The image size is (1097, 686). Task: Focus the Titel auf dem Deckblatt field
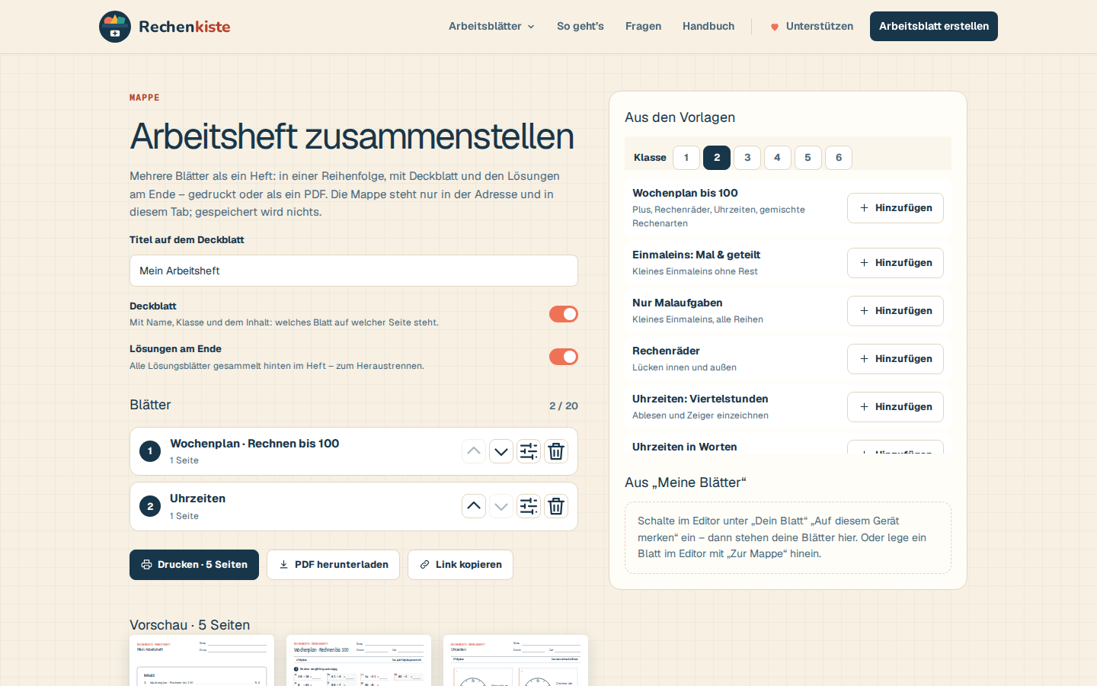pos(353,271)
